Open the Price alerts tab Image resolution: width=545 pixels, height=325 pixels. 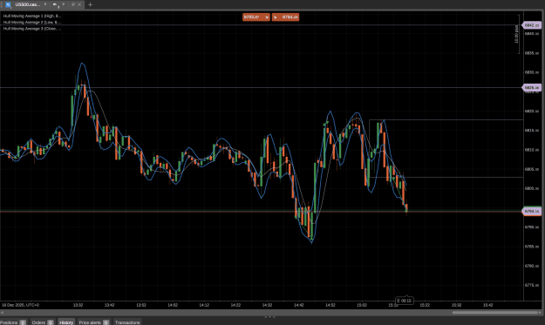[x=93, y=322]
